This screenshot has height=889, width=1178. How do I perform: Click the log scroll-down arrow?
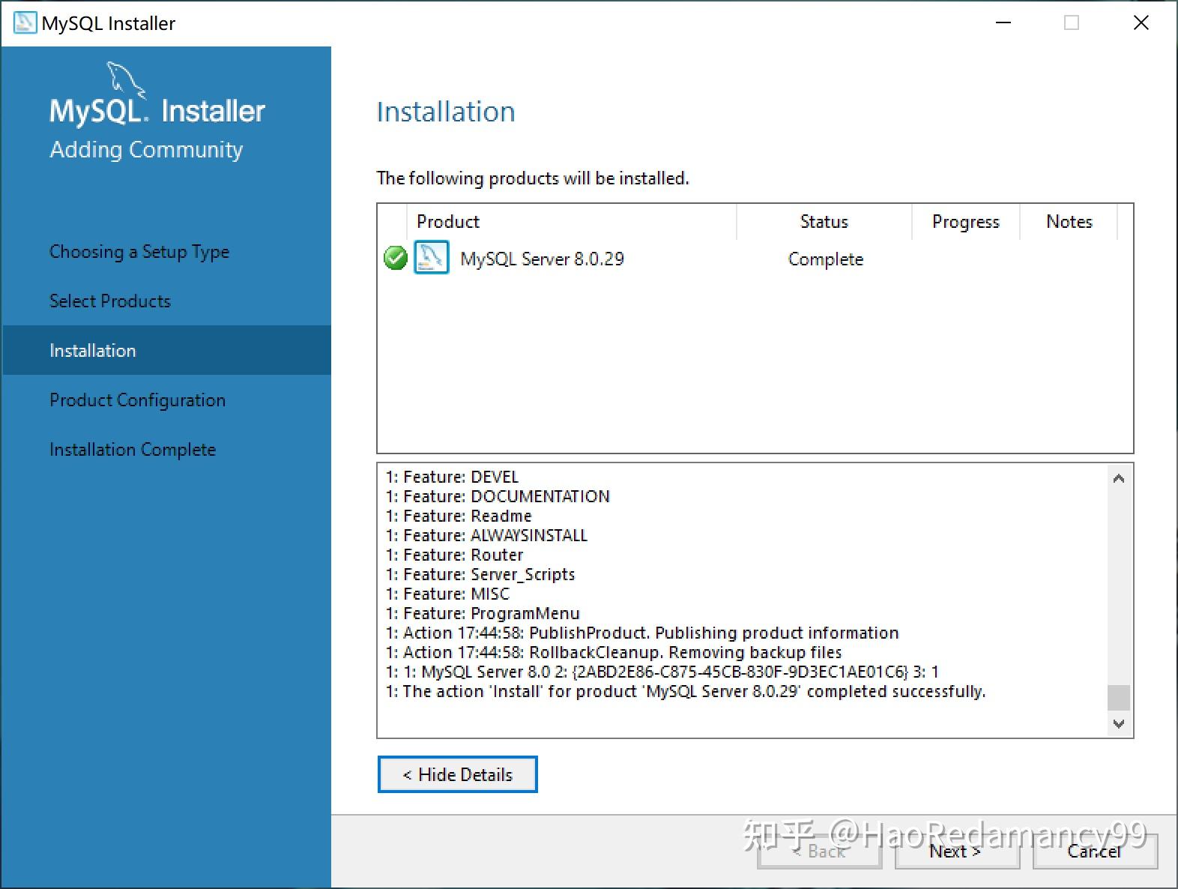[x=1118, y=723]
